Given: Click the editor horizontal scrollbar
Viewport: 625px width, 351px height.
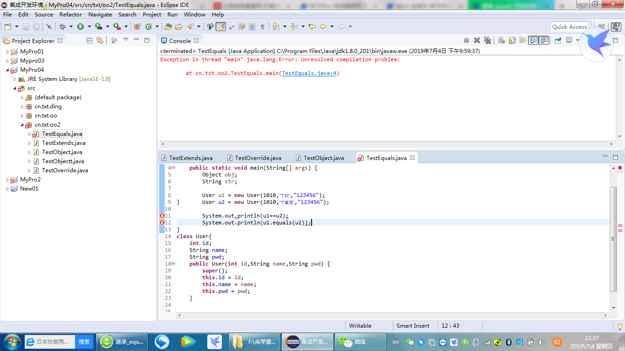Looking at the screenshot, I should coord(393,315).
